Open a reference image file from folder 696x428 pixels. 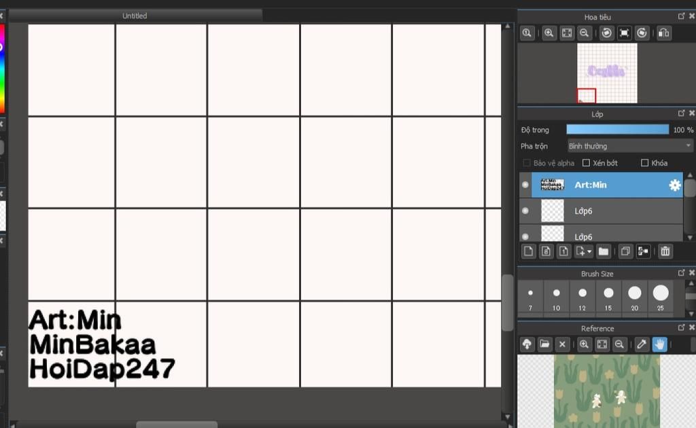tap(544, 344)
